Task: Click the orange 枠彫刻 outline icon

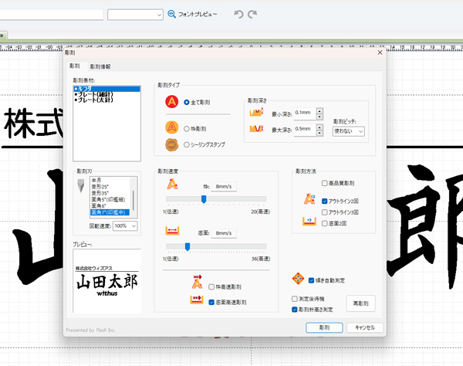Action: pos(172,127)
